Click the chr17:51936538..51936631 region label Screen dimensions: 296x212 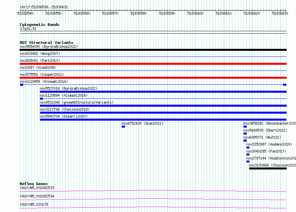(x=44, y=7)
